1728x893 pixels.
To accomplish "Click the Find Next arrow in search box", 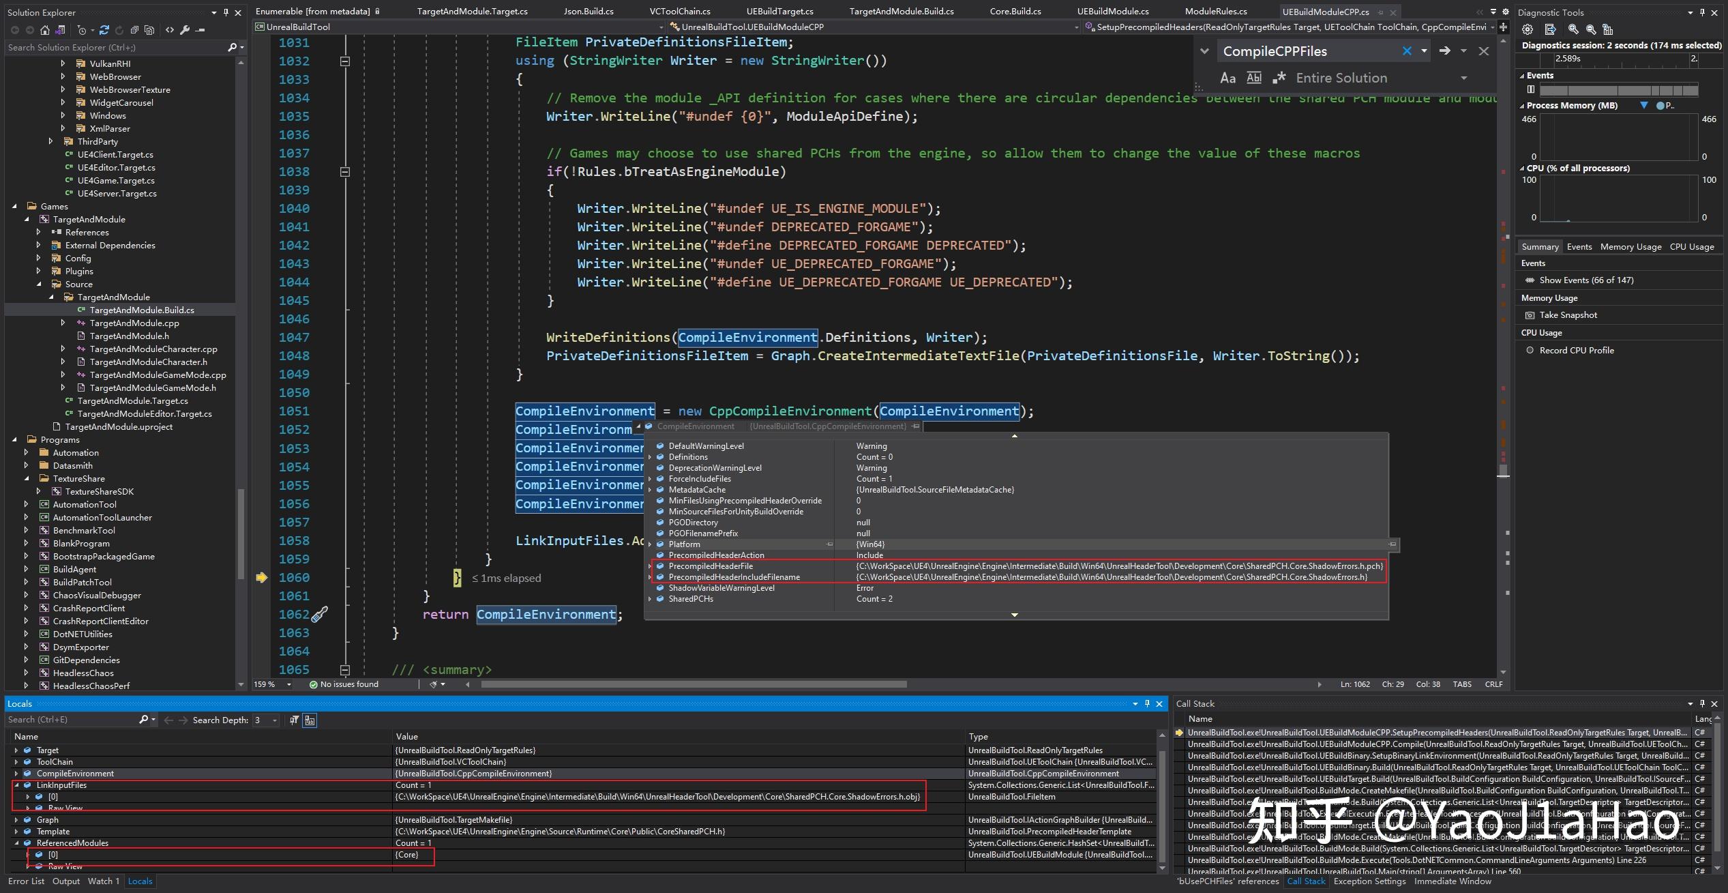I will click(1446, 50).
